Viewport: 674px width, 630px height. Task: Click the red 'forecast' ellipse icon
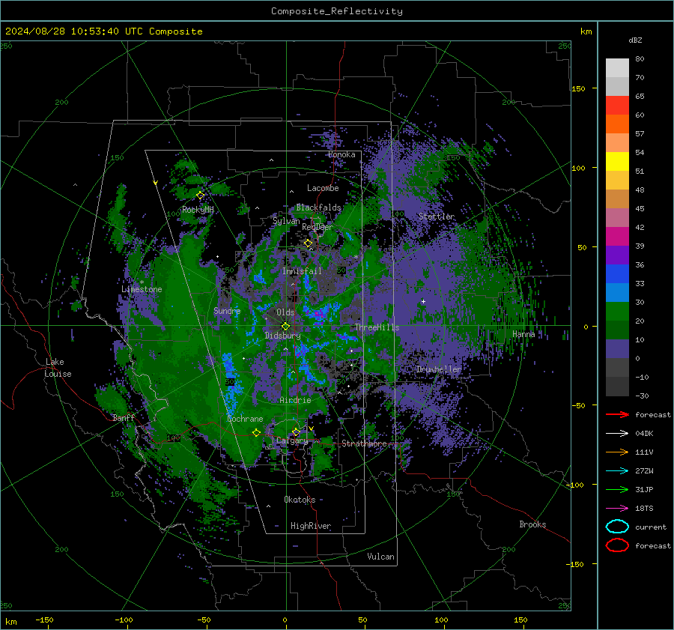[617, 545]
